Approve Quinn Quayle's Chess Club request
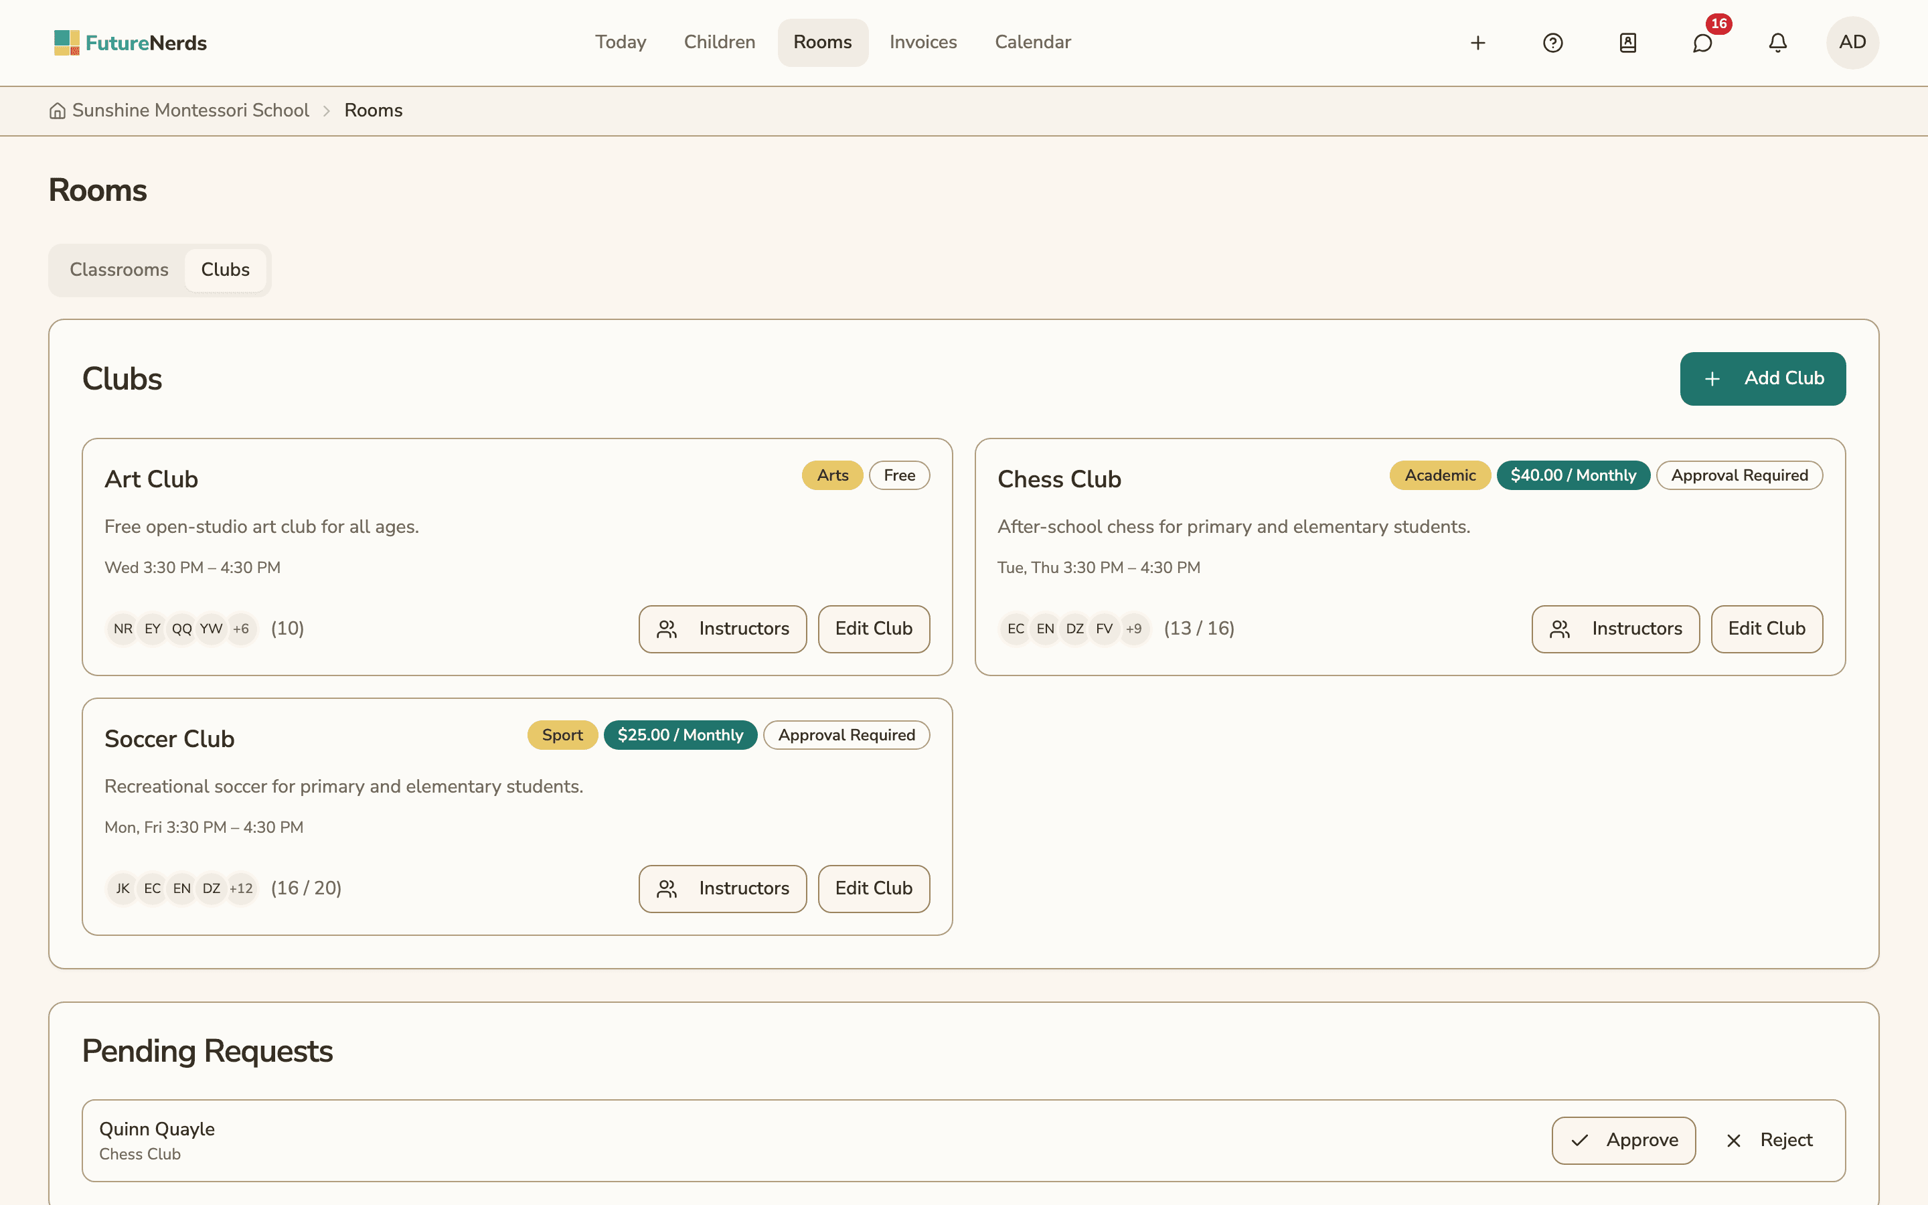 (1623, 1141)
